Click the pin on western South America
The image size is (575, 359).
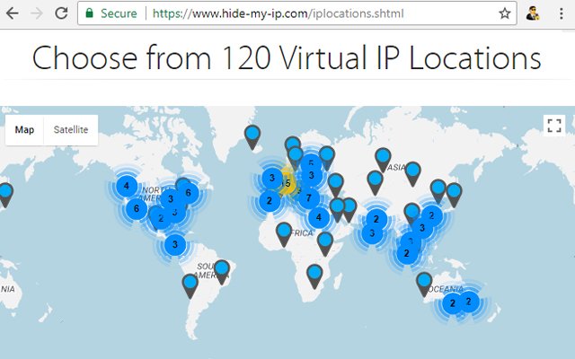tap(190, 285)
